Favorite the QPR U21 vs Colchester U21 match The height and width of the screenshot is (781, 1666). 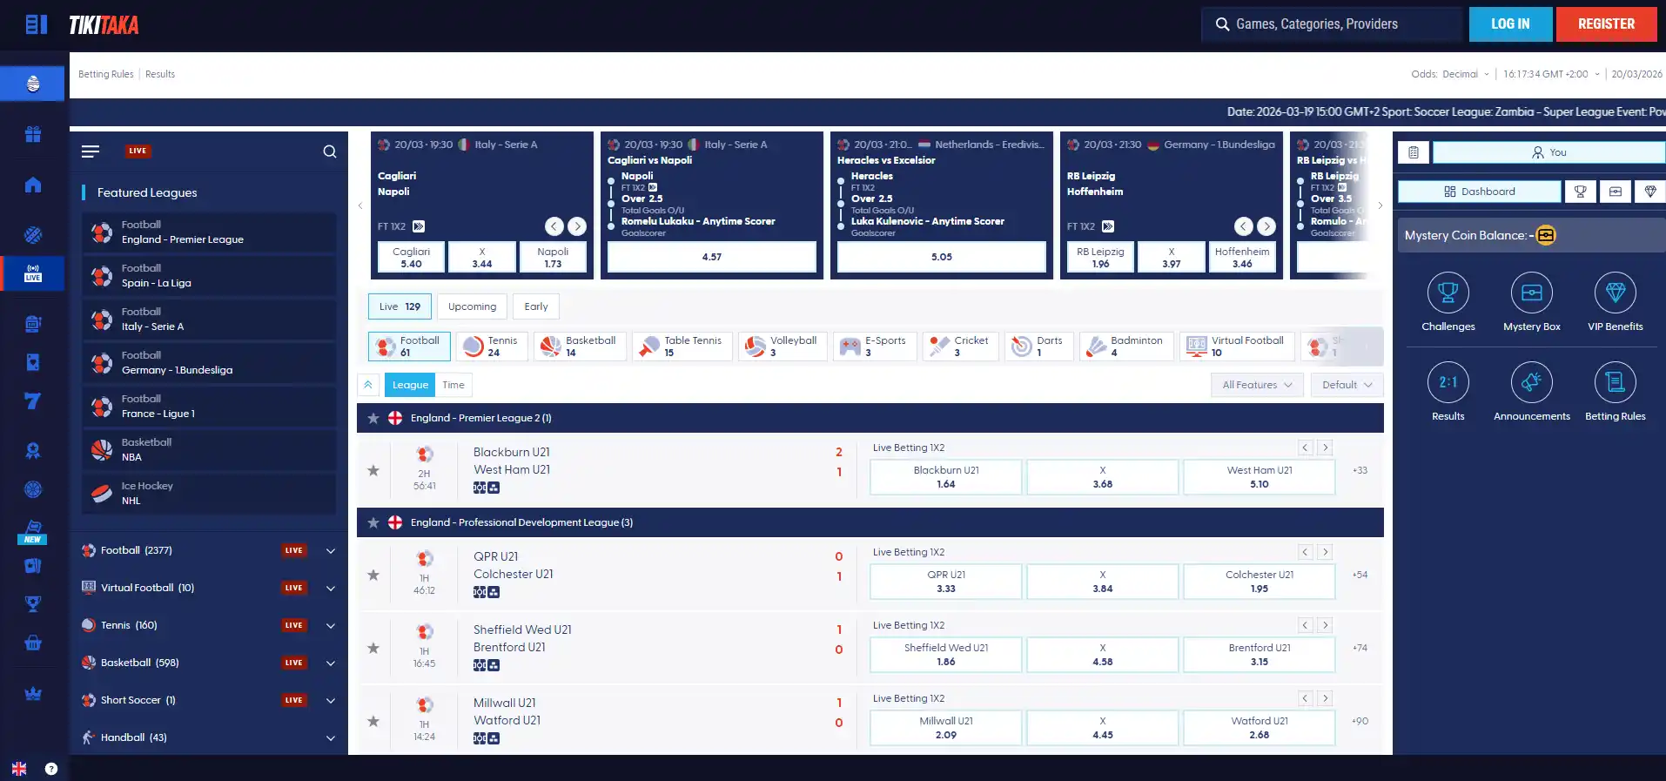click(x=373, y=575)
